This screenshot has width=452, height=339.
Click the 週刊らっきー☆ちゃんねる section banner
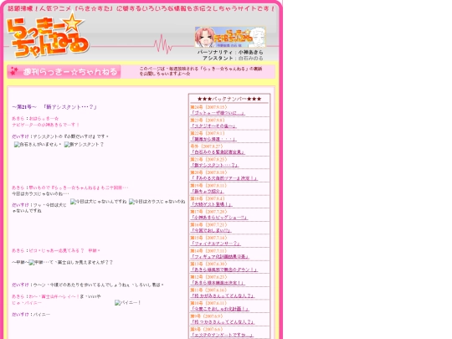pos(64,72)
